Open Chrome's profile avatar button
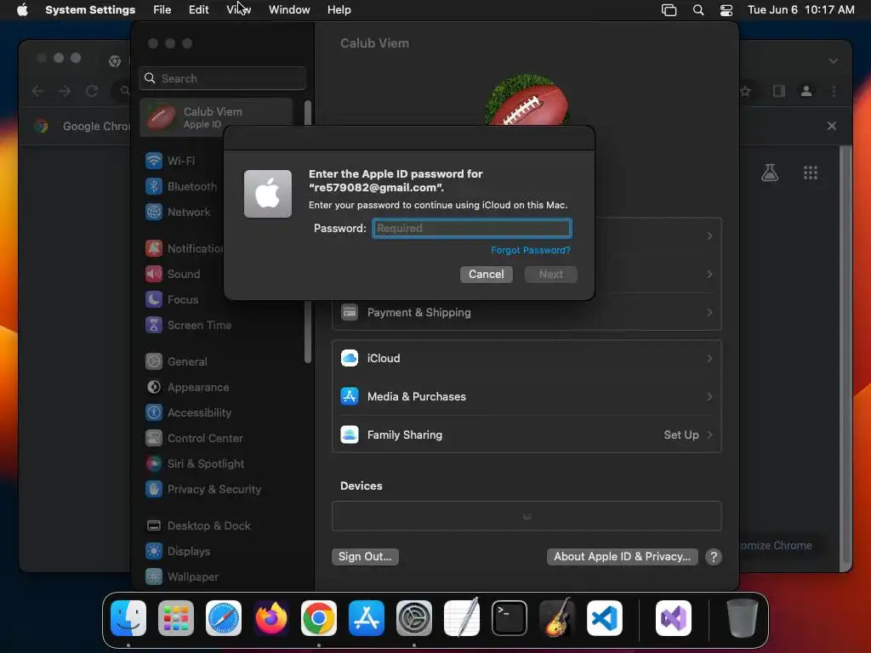This screenshot has height=653, width=871. 806,91
